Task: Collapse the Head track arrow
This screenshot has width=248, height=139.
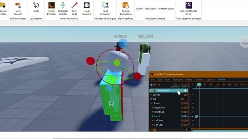Action: coord(153,116)
